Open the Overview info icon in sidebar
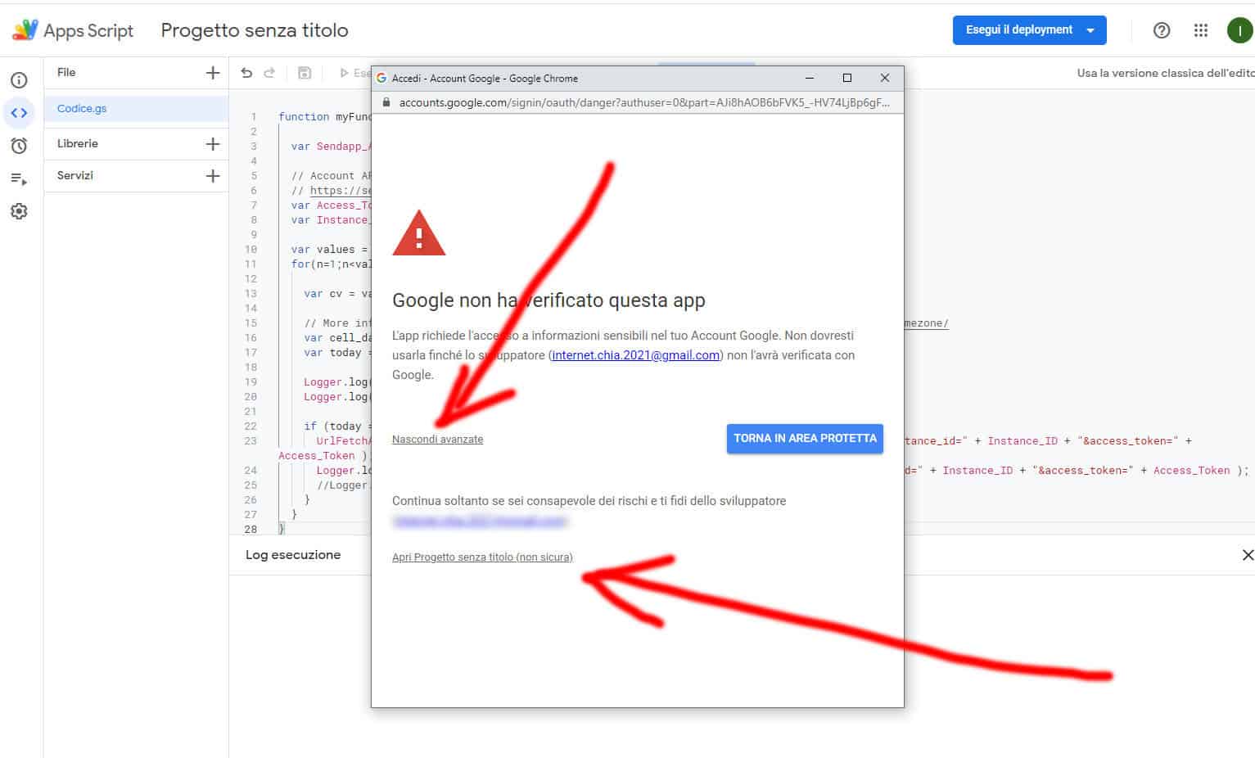Image resolution: width=1255 pixels, height=758 pixels. 19,80
